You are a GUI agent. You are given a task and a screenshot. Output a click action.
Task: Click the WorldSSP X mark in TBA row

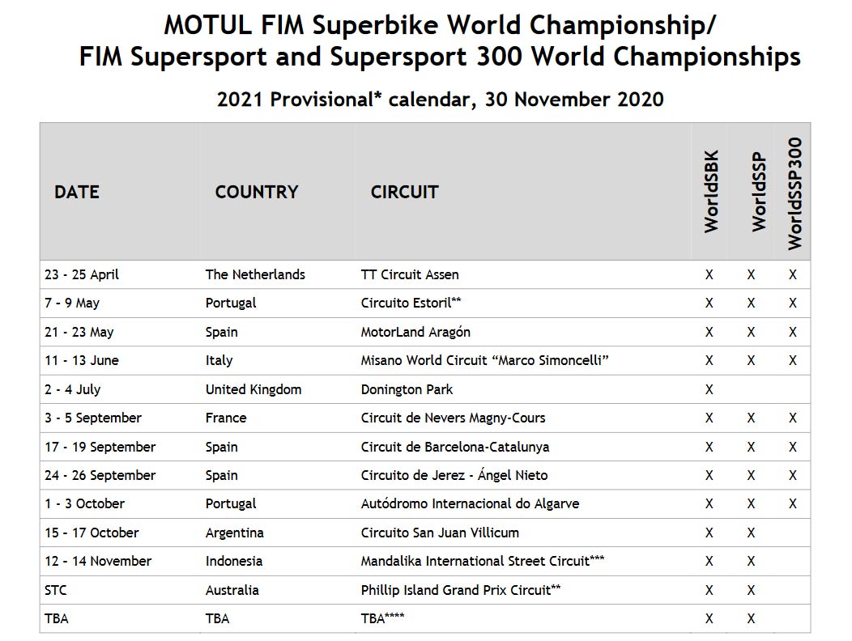point(751,618)
